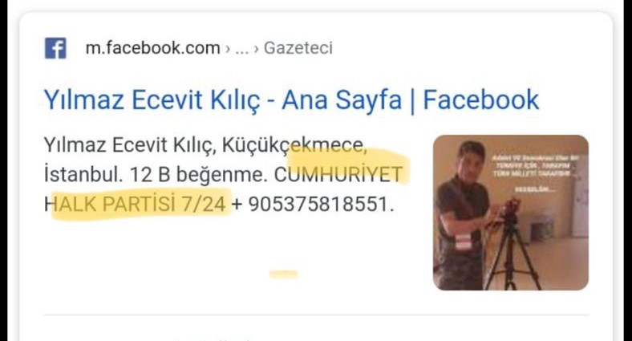Open Yılmaz Ecevit Kılıç - Ana Sayfa result title

click(x=291, y=99)
